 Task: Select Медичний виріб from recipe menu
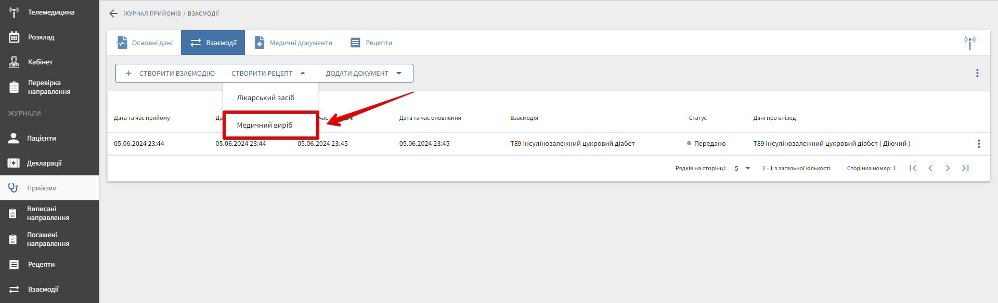265,125
